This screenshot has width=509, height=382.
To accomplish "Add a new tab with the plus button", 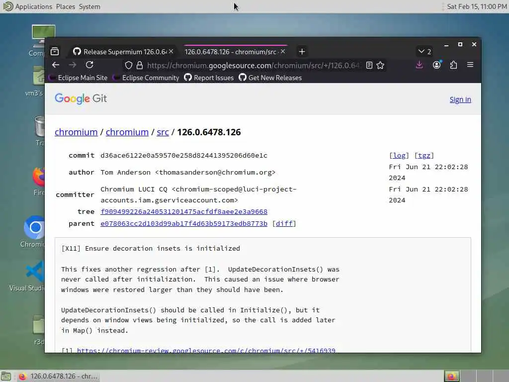I will coord(302,52).
